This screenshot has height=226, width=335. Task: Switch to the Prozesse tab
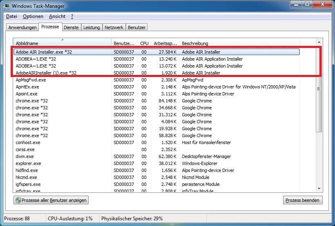coord(50,27)
